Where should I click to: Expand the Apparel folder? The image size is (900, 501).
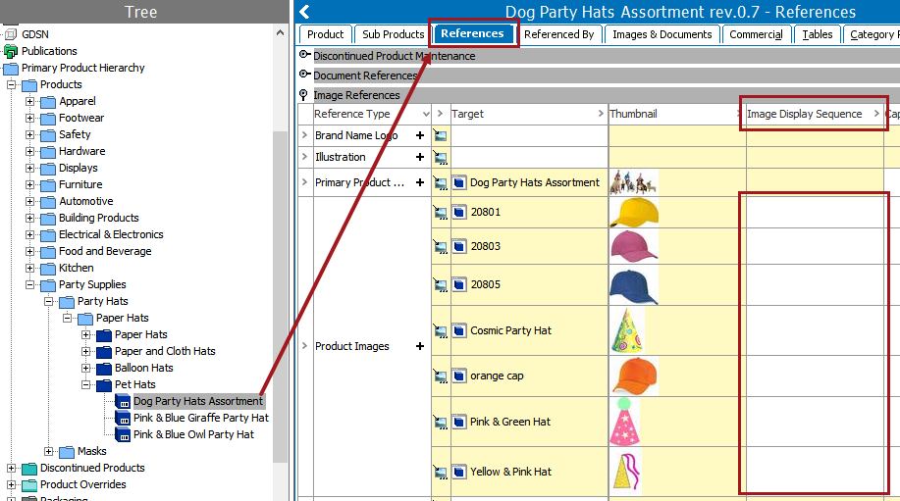click(29, 101)
